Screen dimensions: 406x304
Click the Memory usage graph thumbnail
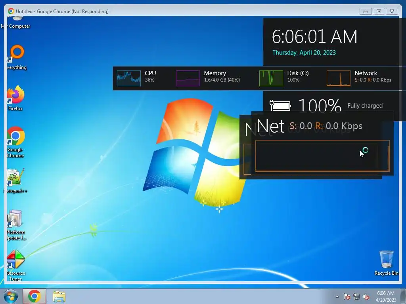click(x=188, y=78)
